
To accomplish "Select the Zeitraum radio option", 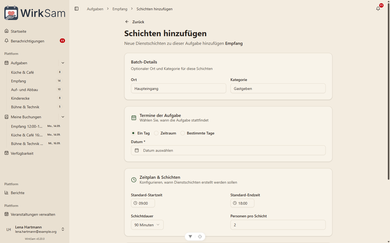I will click(x=156, y=133).
